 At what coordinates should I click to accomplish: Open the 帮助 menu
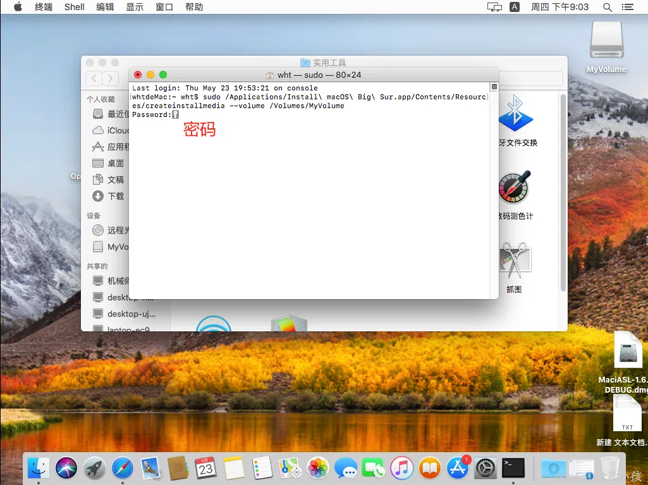[194, 6]
